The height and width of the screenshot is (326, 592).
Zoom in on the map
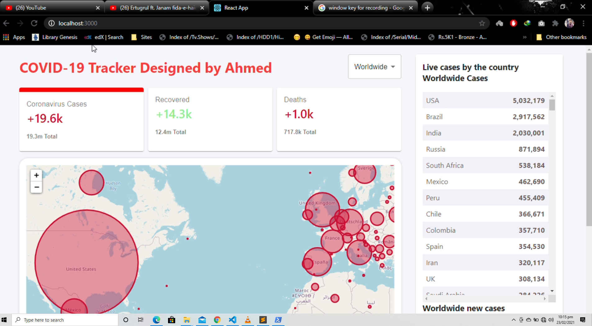coord(36,175)
